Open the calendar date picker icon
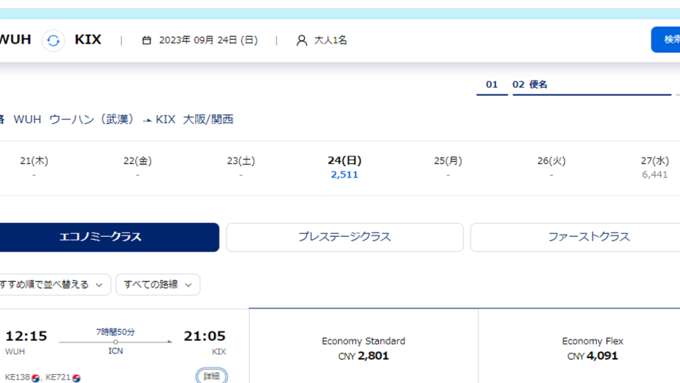680x383 pixels. coord(147,41)
